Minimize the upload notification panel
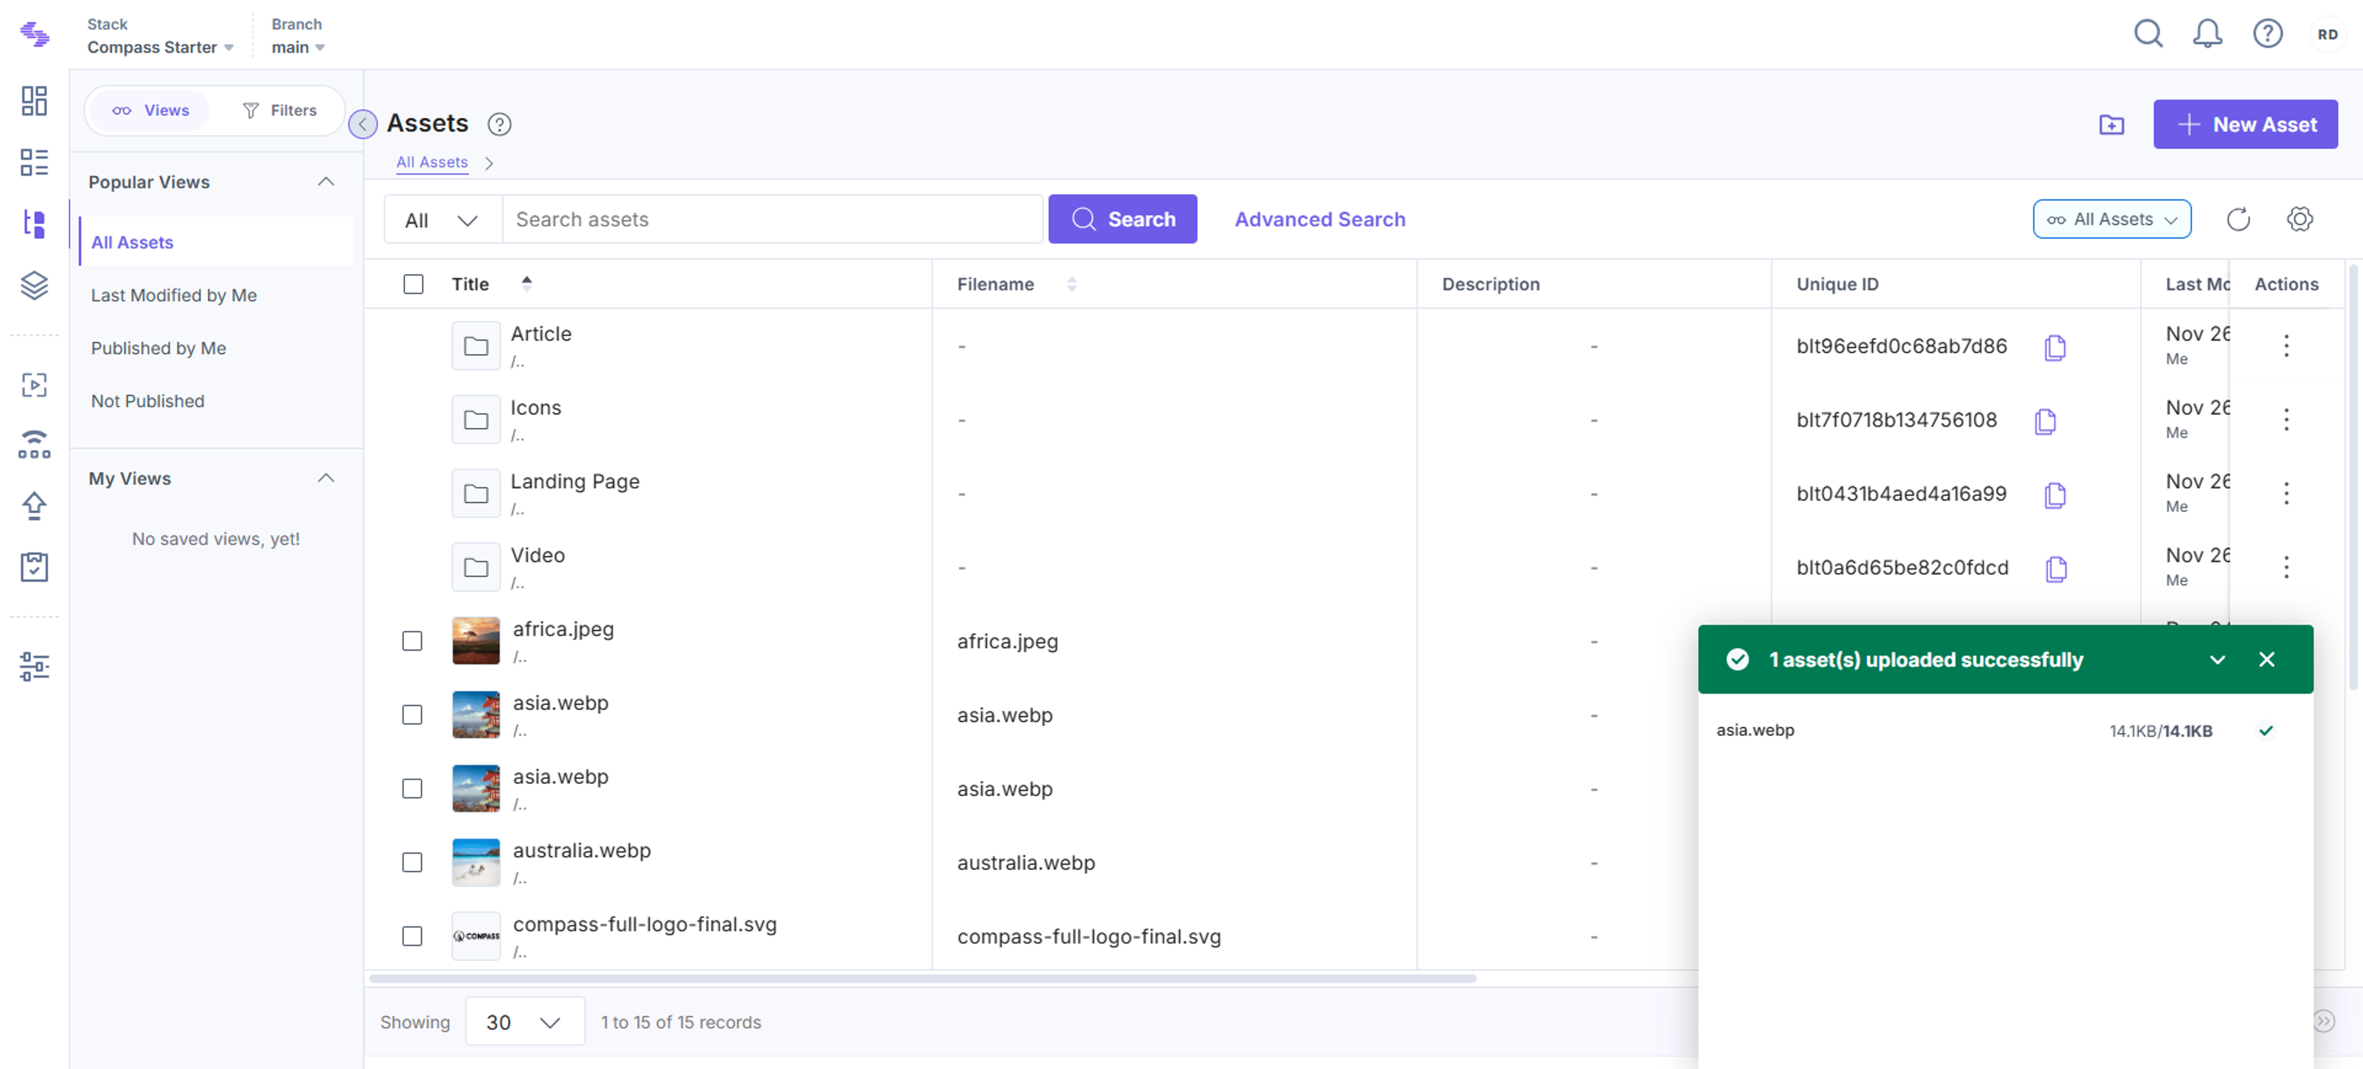The width and height of the screenshot is (2363, 1069). 2217,660
